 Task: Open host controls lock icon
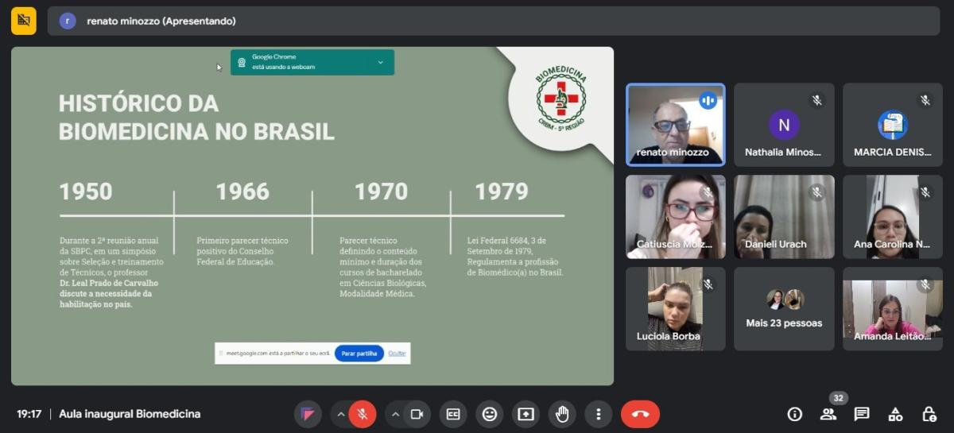(x=929, y=414)
